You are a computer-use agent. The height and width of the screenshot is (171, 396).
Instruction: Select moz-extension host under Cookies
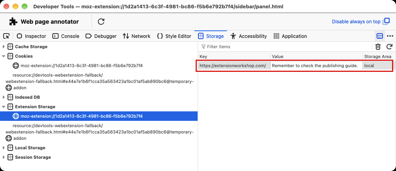[82, 66]
